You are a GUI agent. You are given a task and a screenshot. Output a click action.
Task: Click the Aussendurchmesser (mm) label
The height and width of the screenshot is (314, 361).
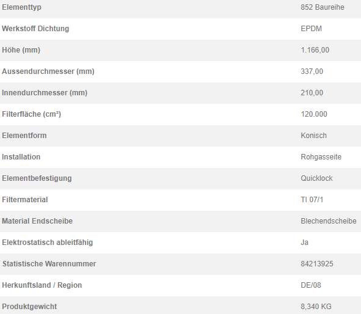tap(48, 71)
